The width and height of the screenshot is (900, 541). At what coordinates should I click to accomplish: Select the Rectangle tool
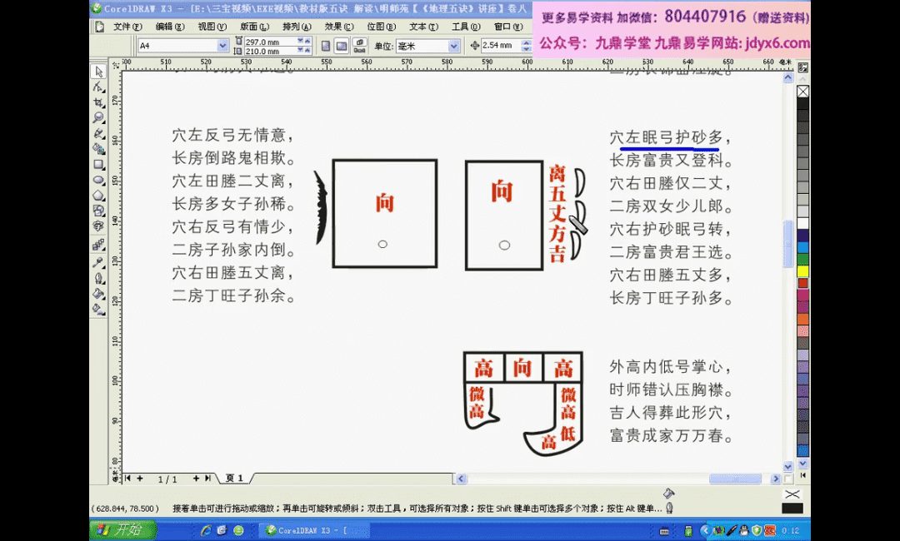[x=98, y=164]
